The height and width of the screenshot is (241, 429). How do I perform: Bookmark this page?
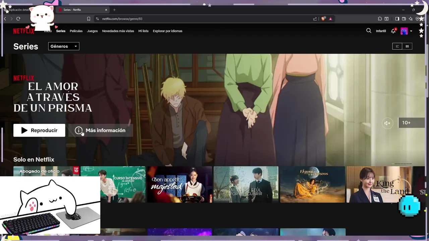point(88,19)
